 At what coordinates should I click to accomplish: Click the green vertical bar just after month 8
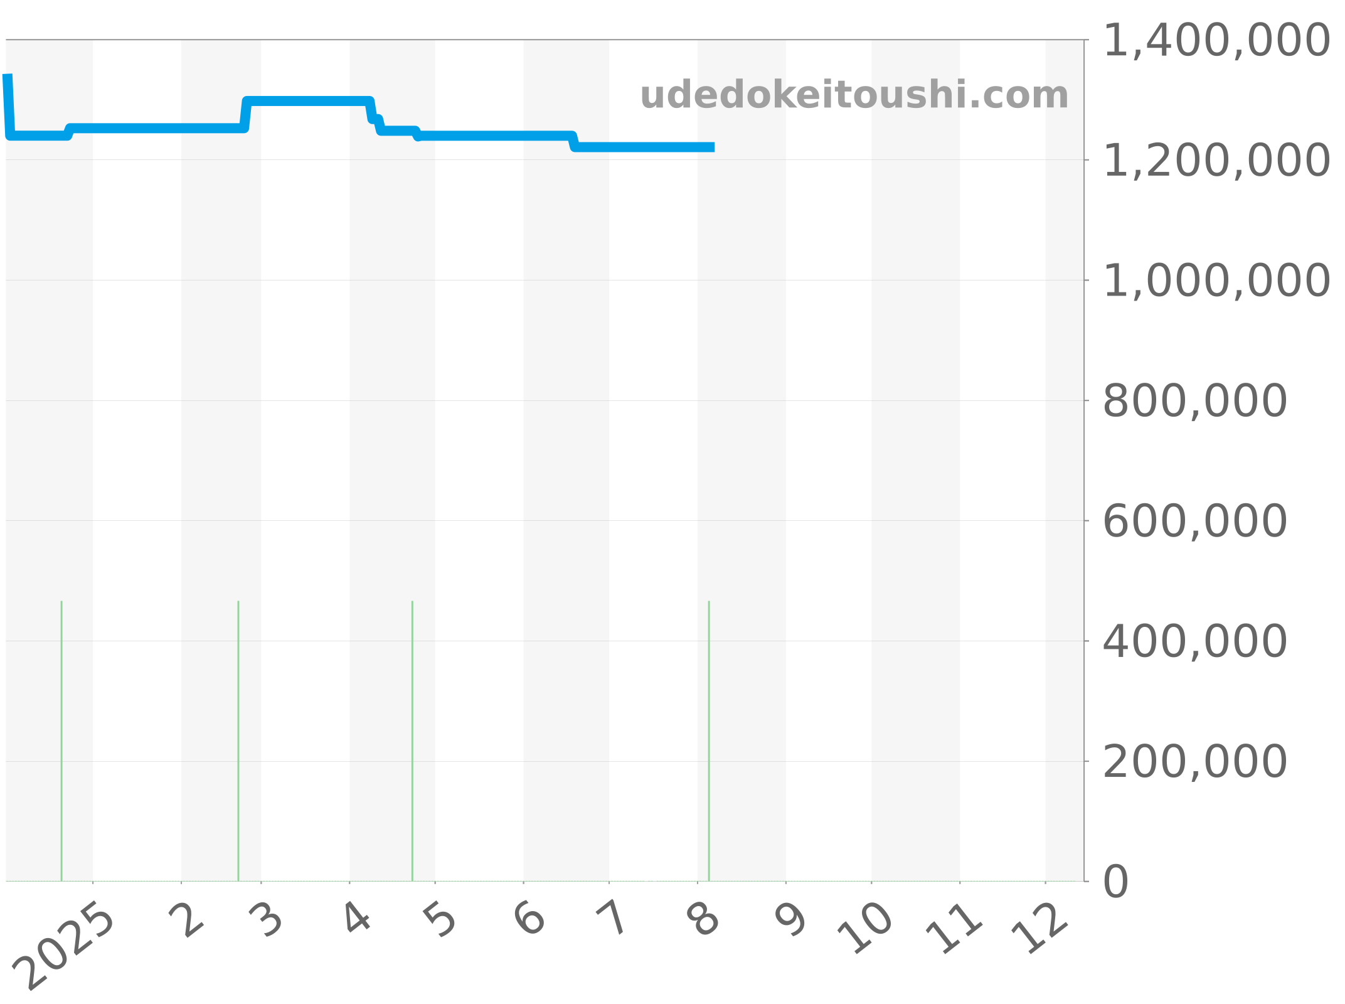(709, 740)
